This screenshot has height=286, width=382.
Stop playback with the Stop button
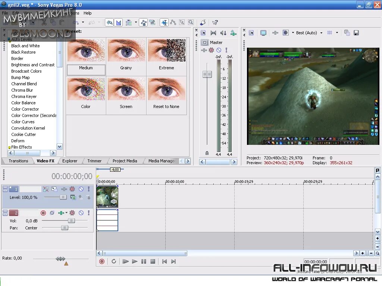(x=153, y=261)
